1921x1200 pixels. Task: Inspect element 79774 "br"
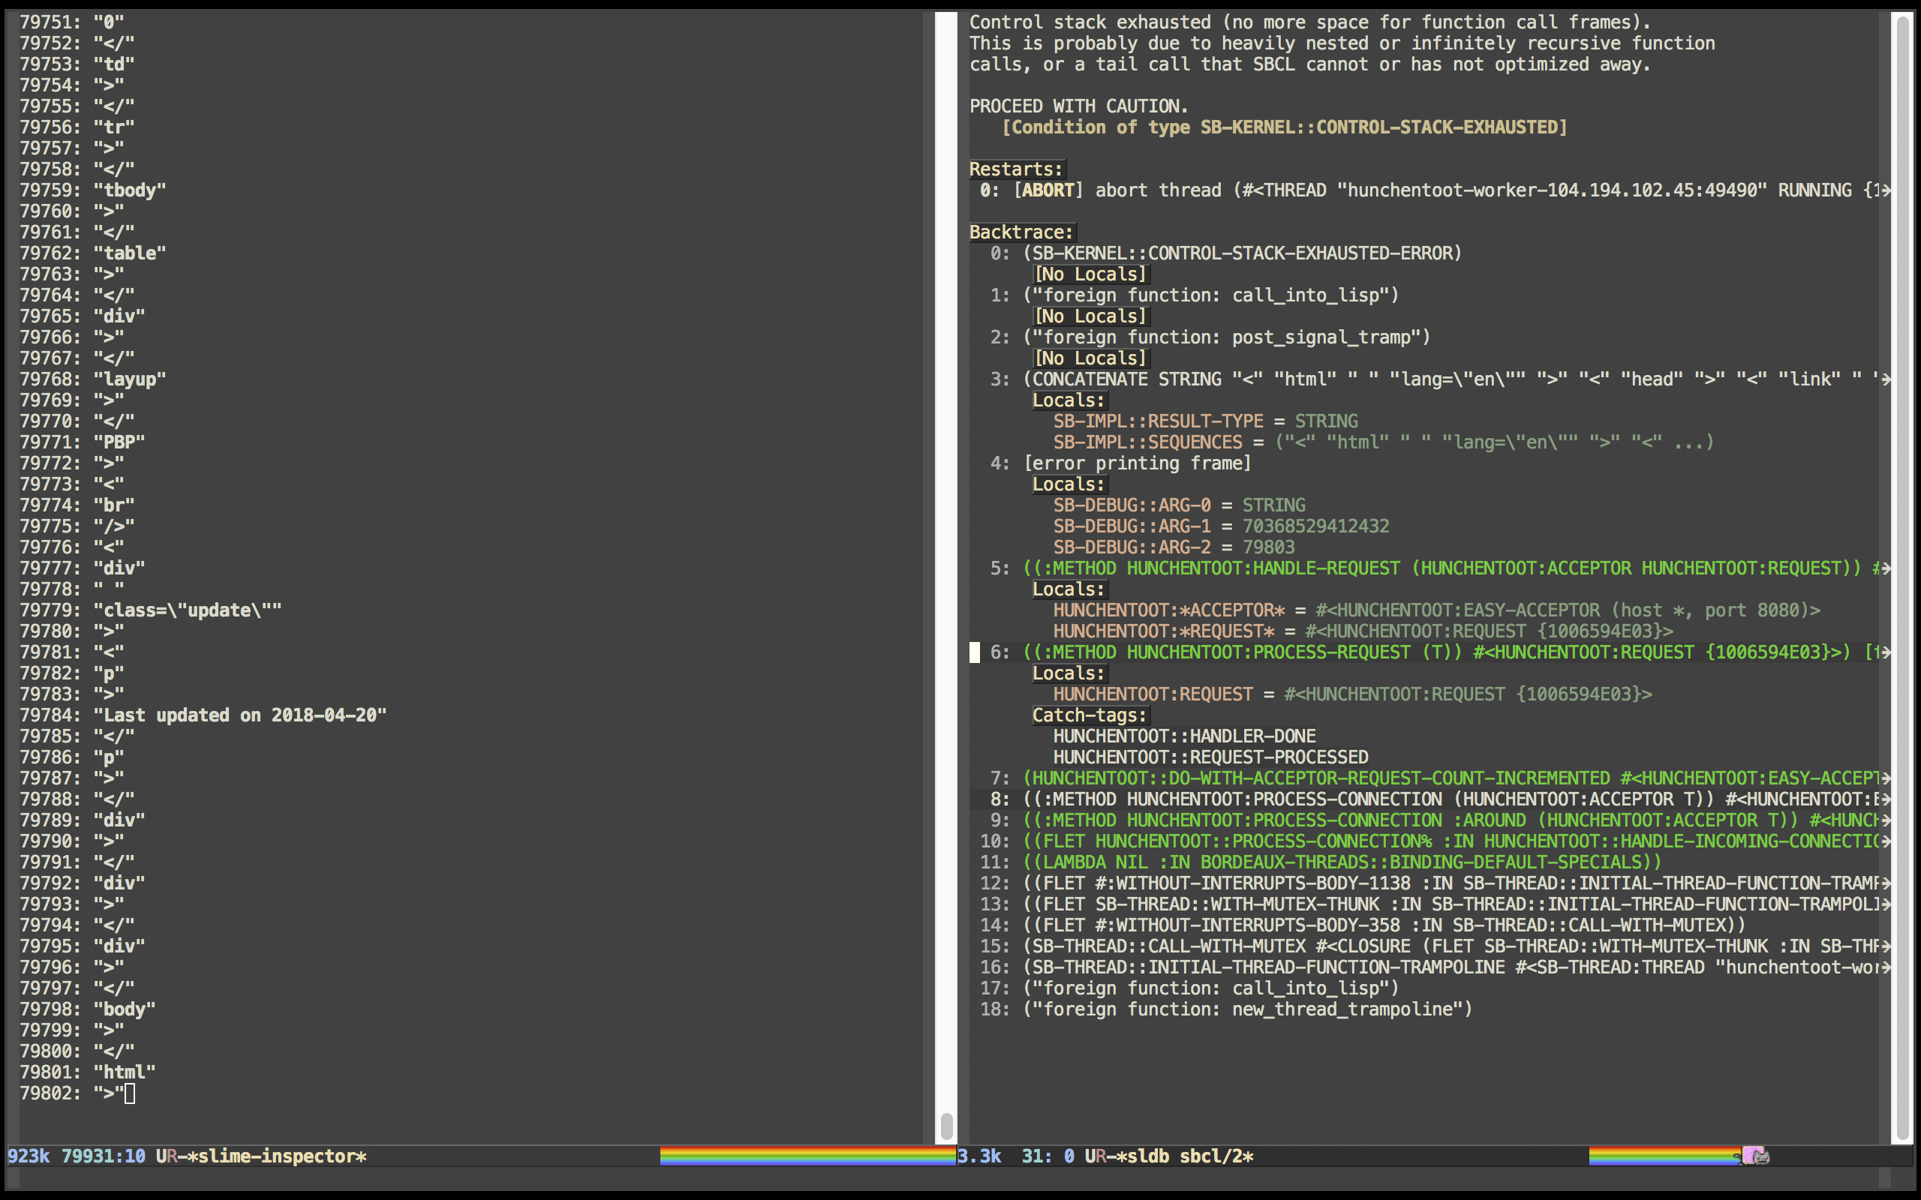click(113, 505)
